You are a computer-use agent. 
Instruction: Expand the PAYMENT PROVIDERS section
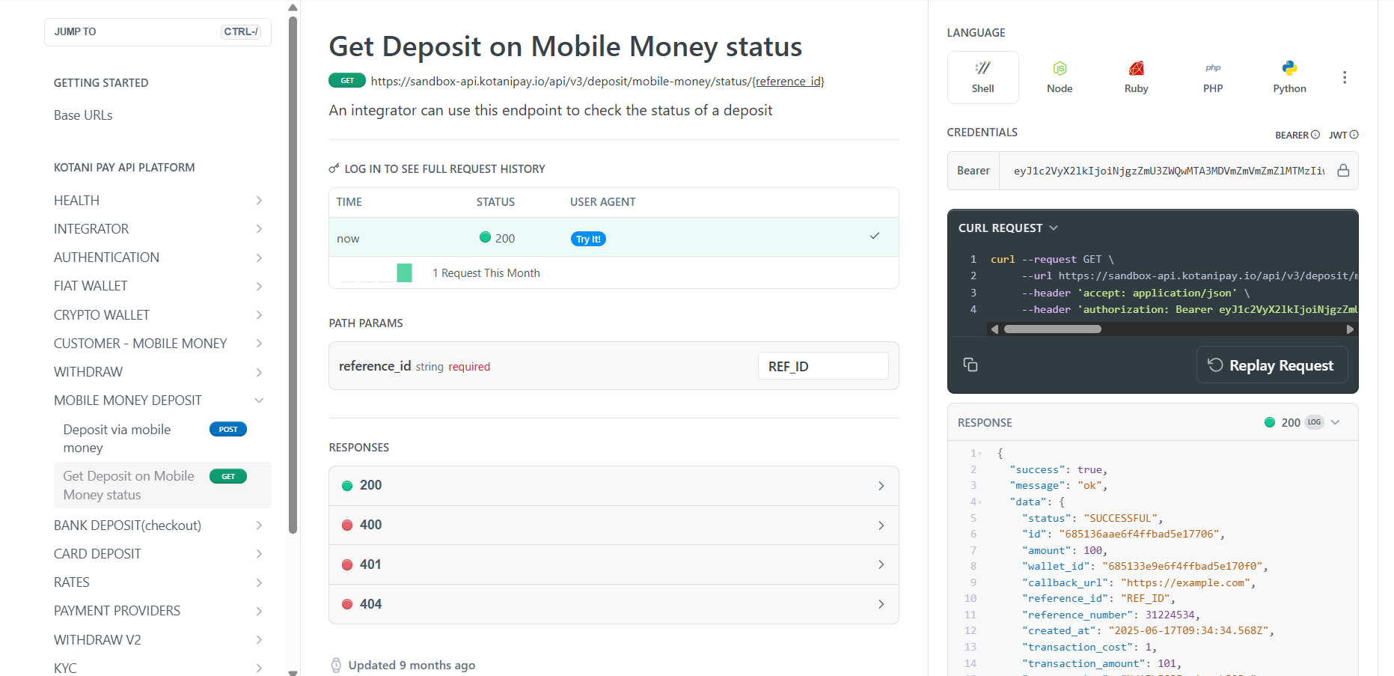click(259, 611)
